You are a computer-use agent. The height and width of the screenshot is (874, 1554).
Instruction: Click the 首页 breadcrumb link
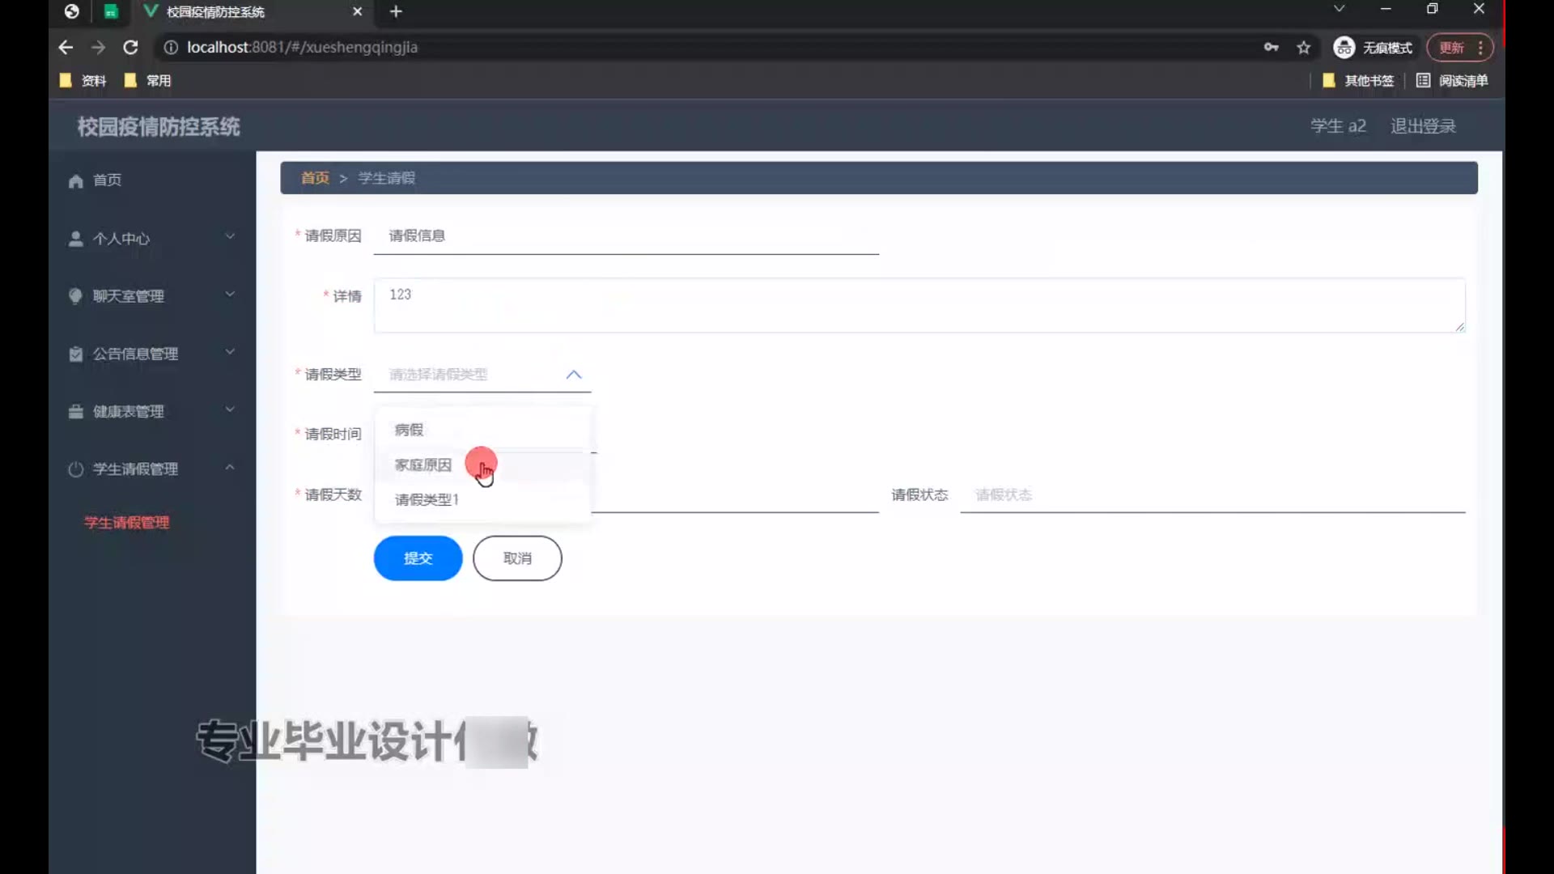(x=315, y=178)
